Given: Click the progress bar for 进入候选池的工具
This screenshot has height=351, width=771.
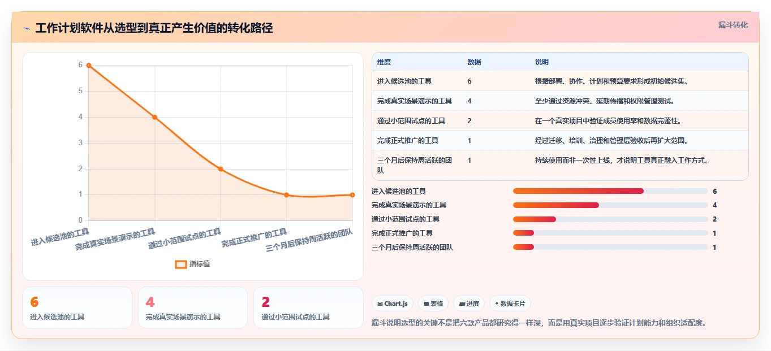Looking at the screenshot, I should tap(610, 191).
